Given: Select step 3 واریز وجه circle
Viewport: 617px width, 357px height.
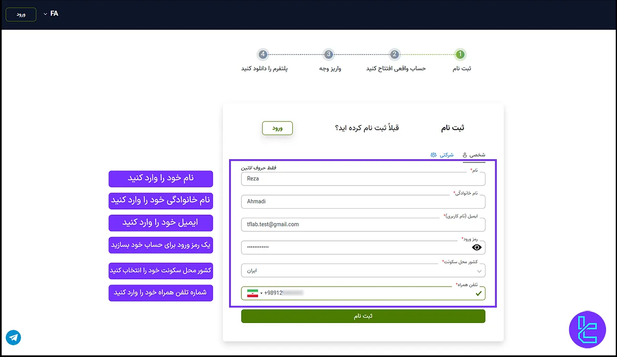Looking at the screenshot, I should point(329,54).
